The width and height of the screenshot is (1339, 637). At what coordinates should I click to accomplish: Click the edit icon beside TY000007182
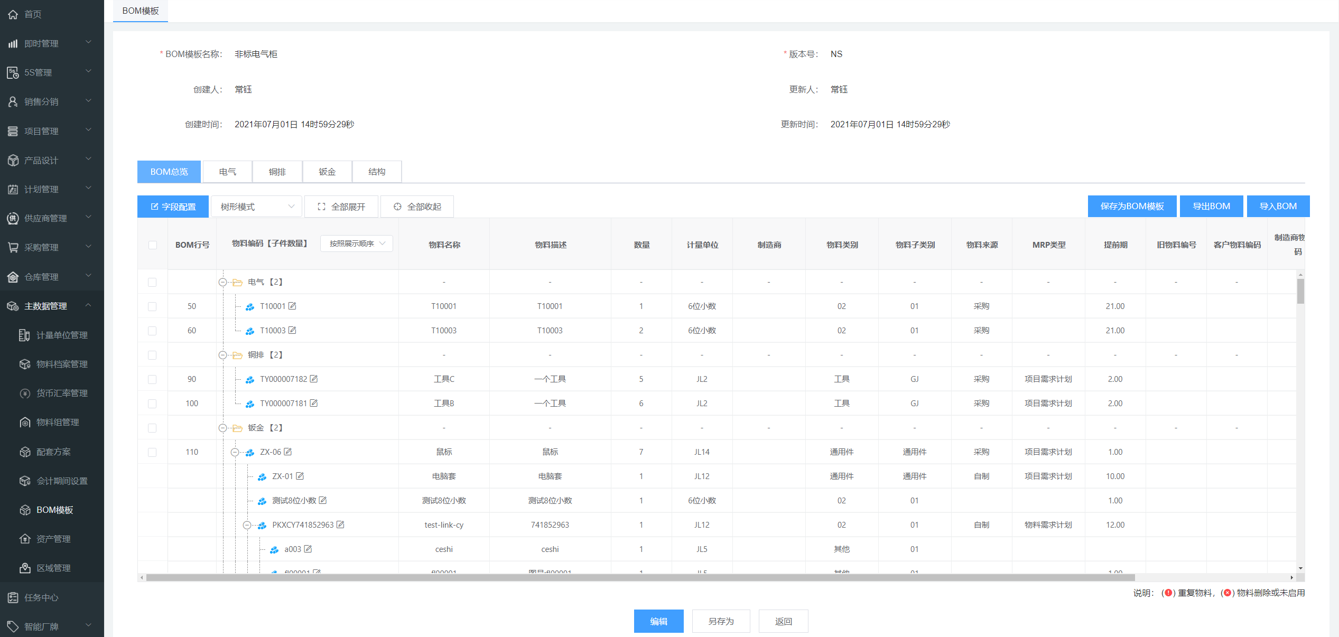pyautogui.click(x=314, y=379)
